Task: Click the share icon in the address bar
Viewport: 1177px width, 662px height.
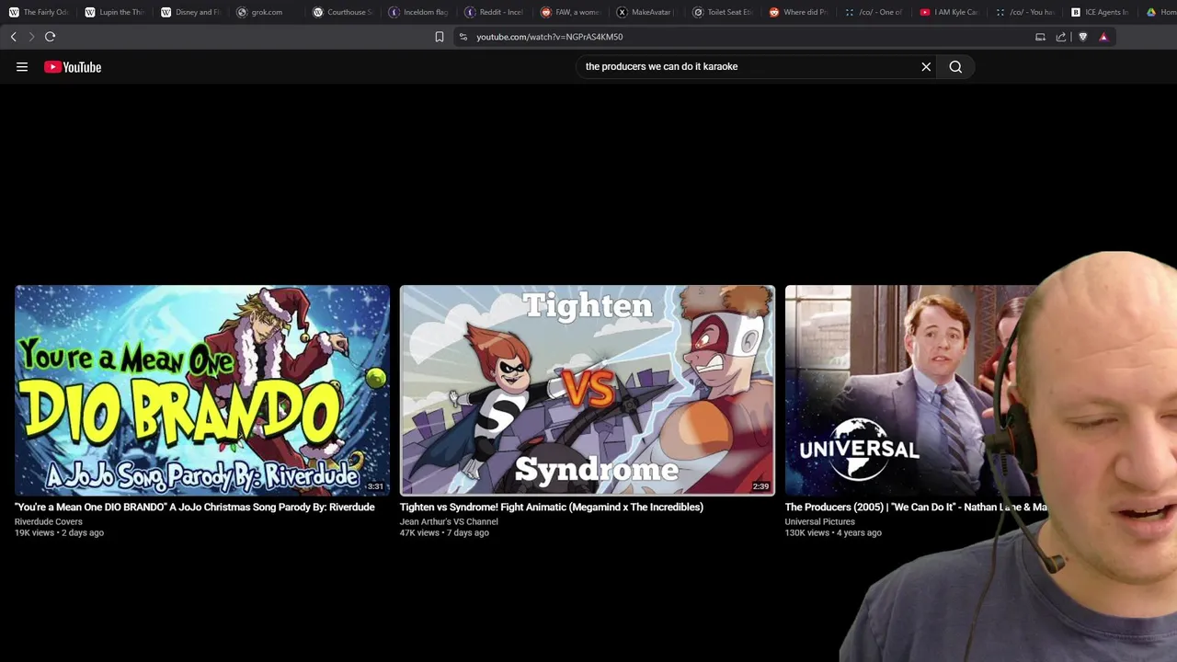Action: pos(1061,37)
